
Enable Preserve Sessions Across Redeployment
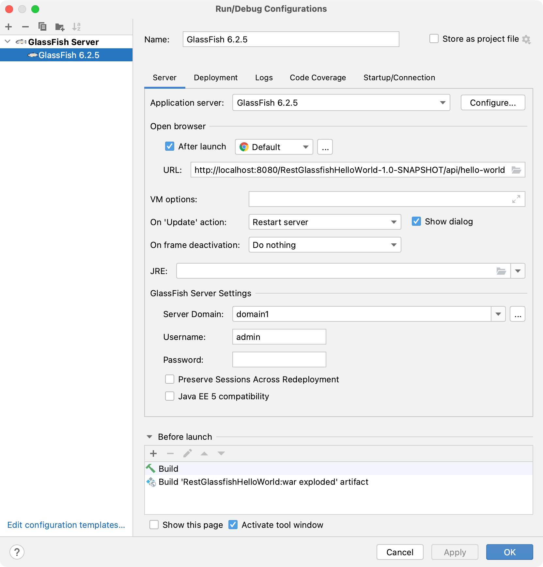[170, 379]
